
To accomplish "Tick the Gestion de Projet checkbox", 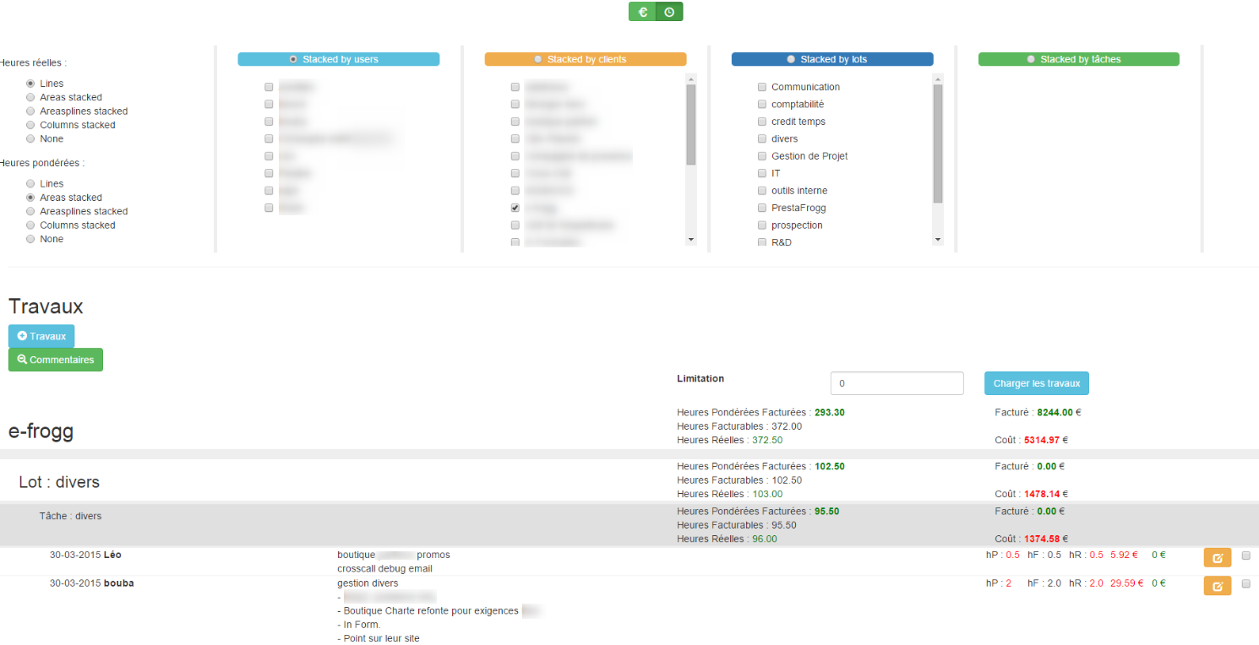I will (x=762, y=156).
